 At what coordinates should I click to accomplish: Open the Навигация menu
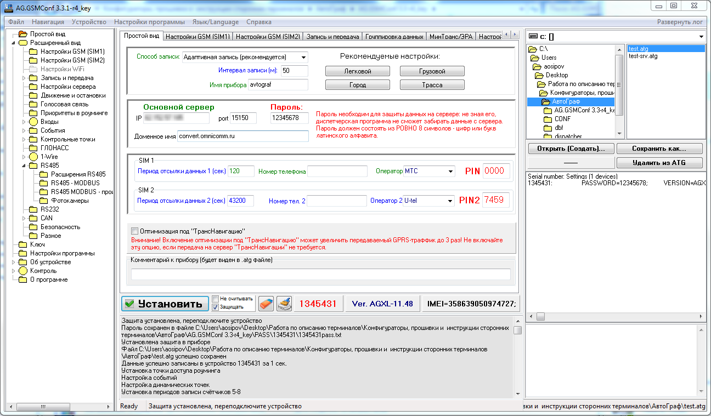pyautogui.click(x=48, y=22)
